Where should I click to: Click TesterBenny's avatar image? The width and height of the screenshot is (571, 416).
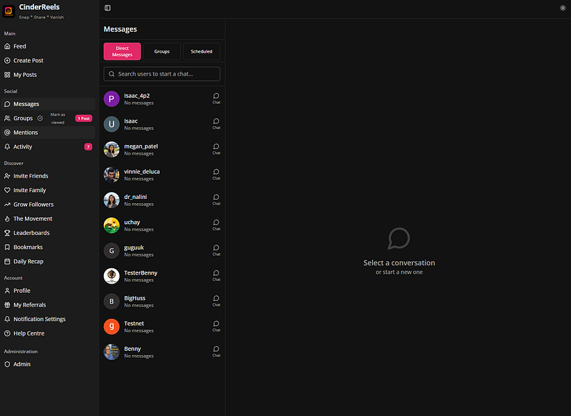[x=112, y=276]
